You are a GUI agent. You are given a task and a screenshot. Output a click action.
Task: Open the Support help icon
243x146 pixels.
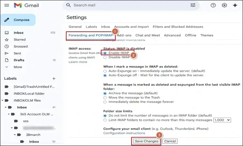213,5
